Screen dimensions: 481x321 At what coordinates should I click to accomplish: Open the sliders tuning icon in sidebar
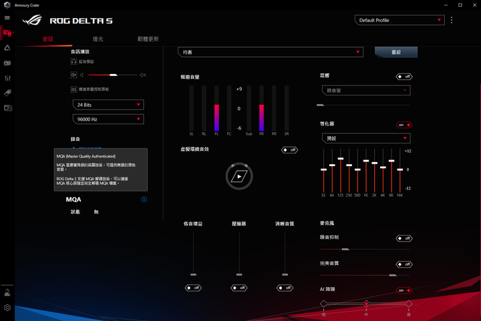(x=7, y=78)
